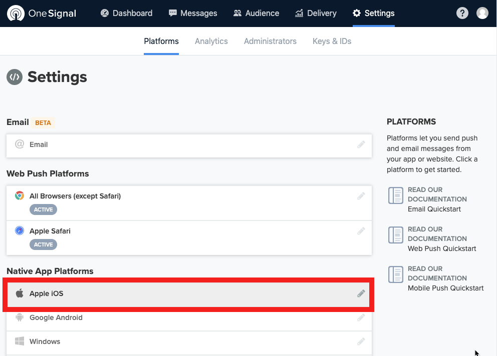The image size is (497, 356).
Task: Open the Delivery section
Action: tap(316, 13)
